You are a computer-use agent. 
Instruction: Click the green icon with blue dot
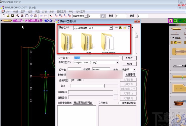[180, 21]
